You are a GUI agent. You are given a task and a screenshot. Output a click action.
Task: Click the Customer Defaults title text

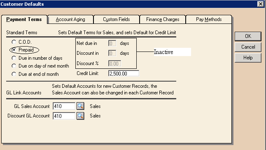[x=22, y=4]
